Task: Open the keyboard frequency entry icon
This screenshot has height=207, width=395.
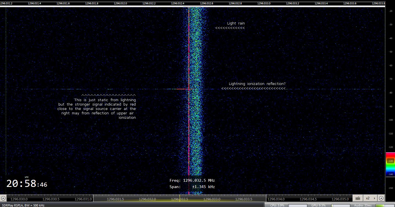Action: click(x=358, y=198)
